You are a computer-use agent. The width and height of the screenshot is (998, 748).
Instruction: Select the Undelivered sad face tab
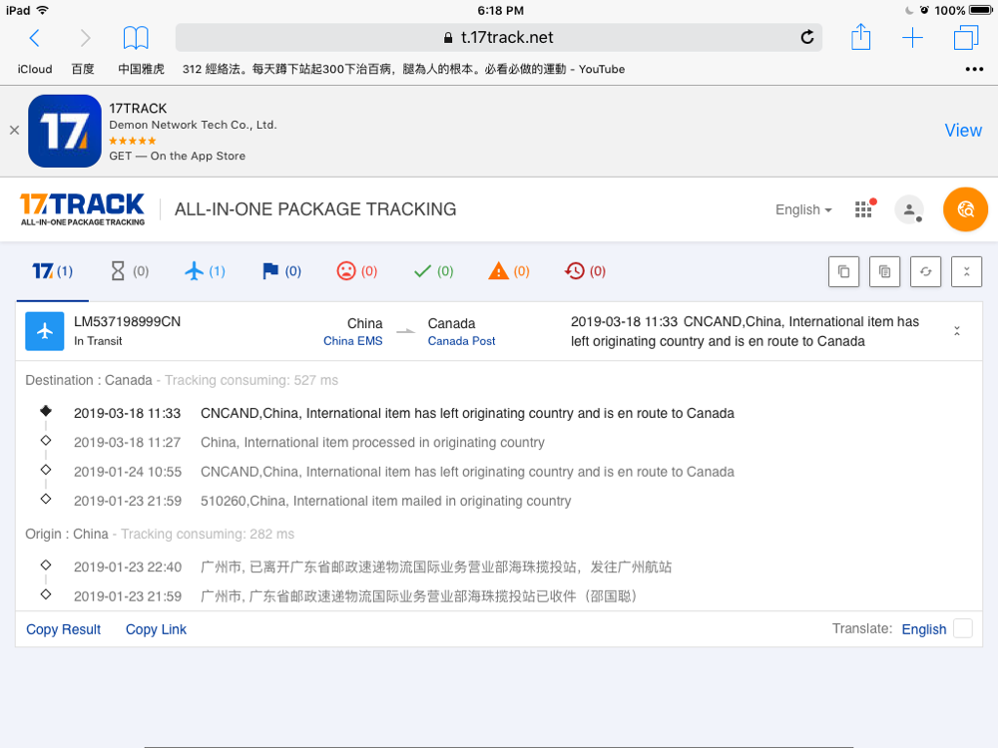tap(356, 271)
